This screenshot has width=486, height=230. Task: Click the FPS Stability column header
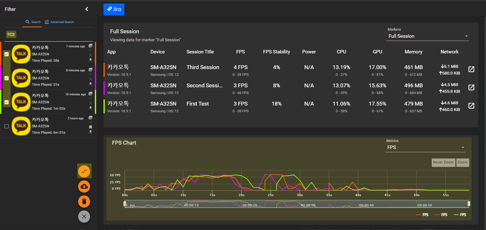[276, 52]
